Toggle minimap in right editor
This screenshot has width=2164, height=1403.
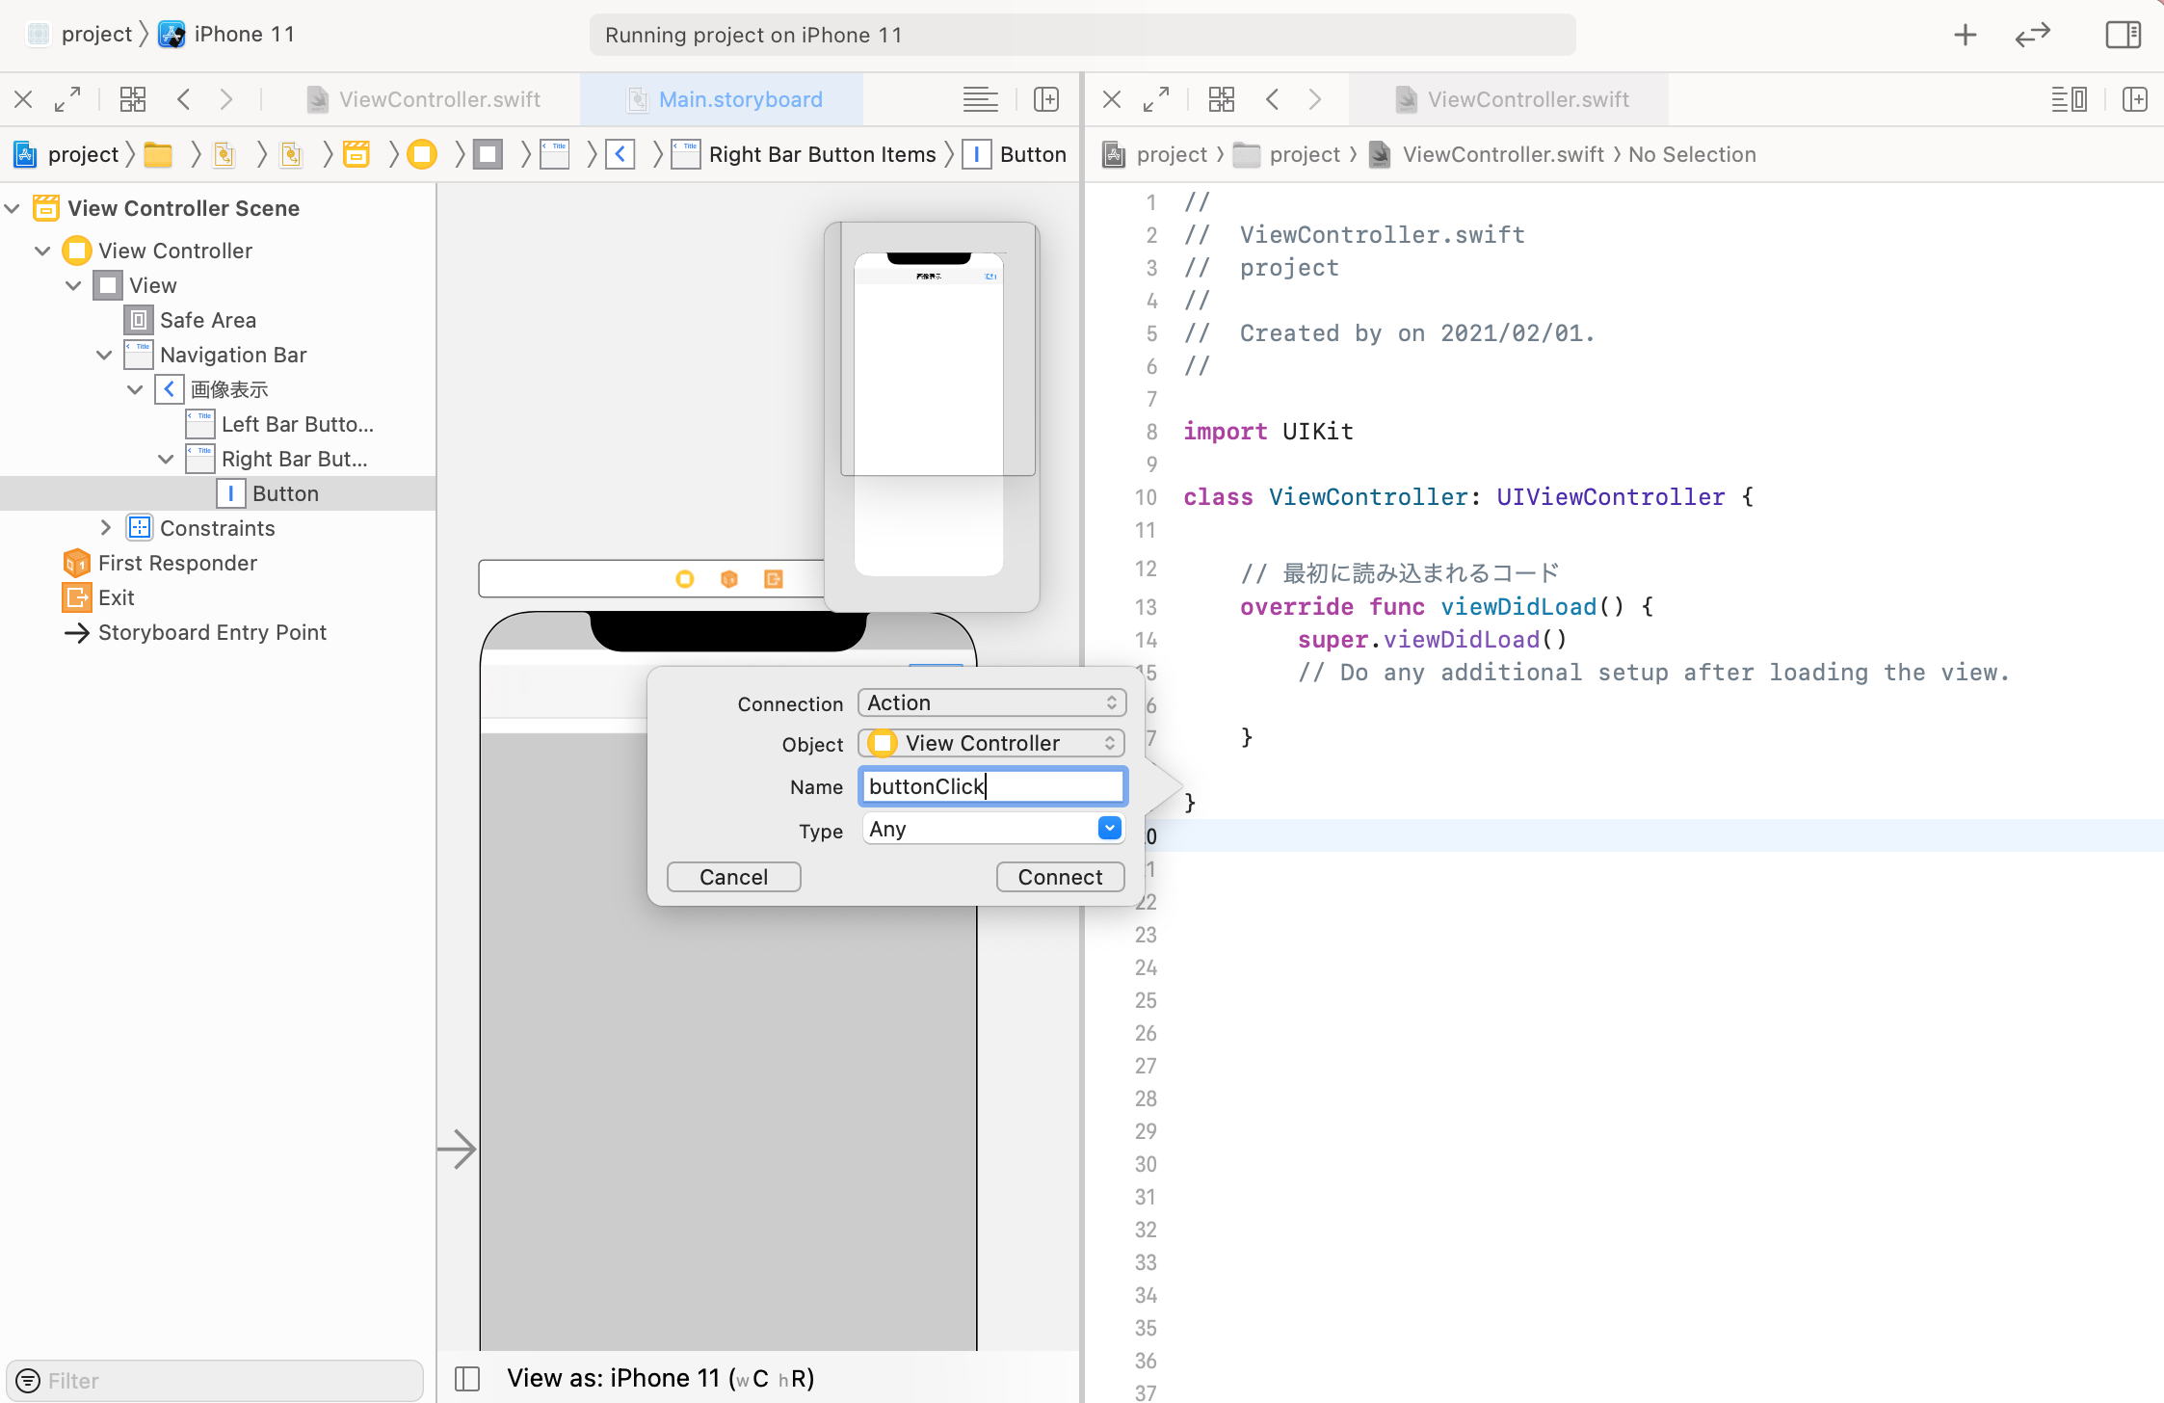(x=2069, y=99)
